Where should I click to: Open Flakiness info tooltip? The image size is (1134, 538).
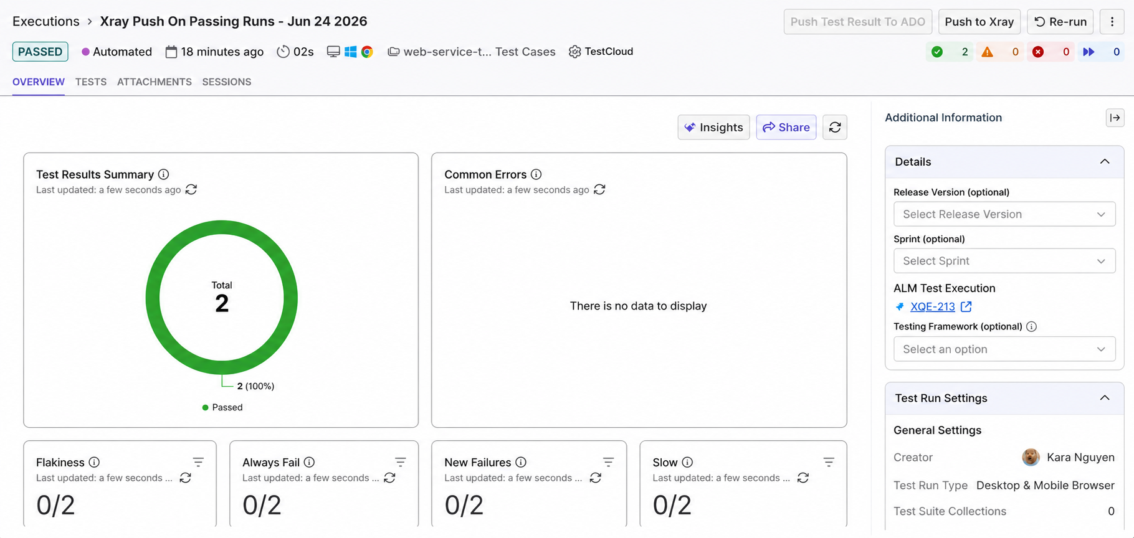[94, 462]
